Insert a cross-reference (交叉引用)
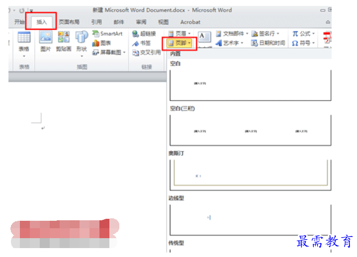Image resolution: width=357 pixels, height=257 pixels. (147, 53)
